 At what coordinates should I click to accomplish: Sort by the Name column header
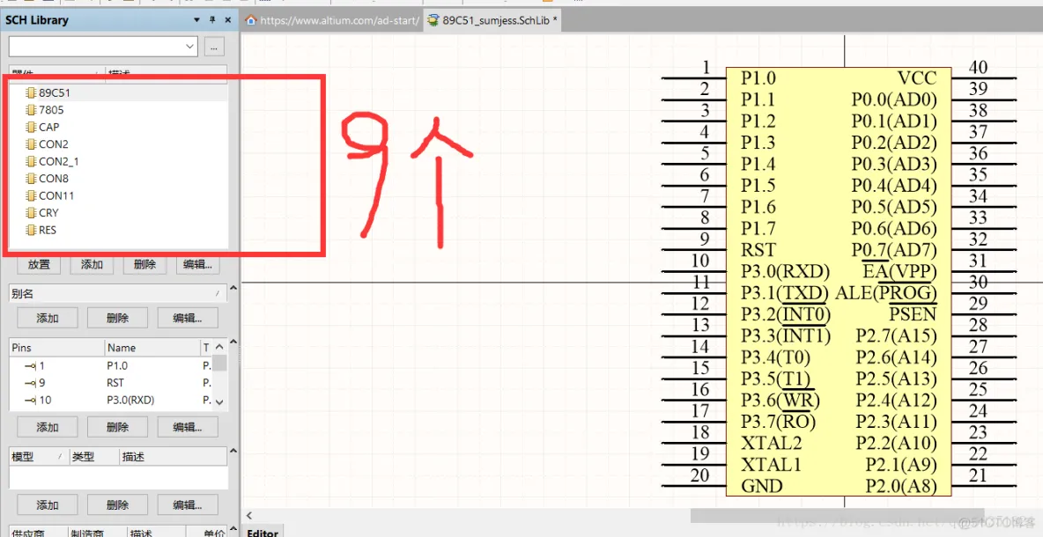click(152, 348)
